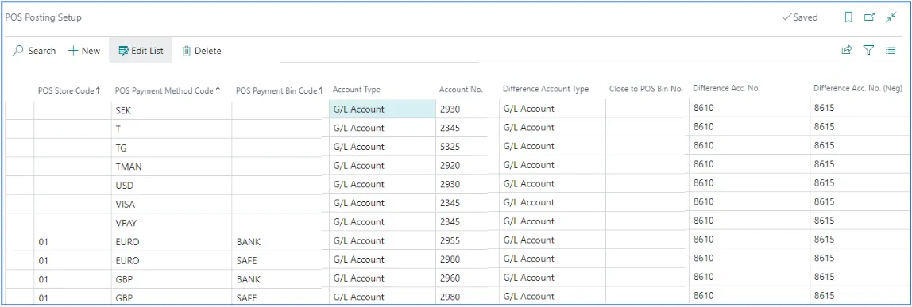The image size is (912, 307).
Task: Click account number 2920 in TMAN row
Action: point(467,165)
